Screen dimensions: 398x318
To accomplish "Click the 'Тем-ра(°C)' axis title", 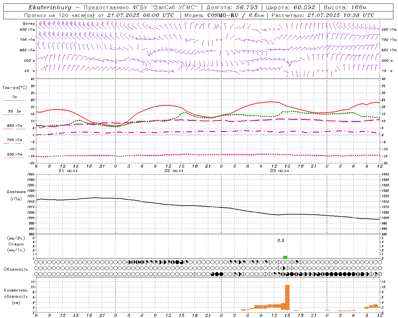I will click(15, 88).
